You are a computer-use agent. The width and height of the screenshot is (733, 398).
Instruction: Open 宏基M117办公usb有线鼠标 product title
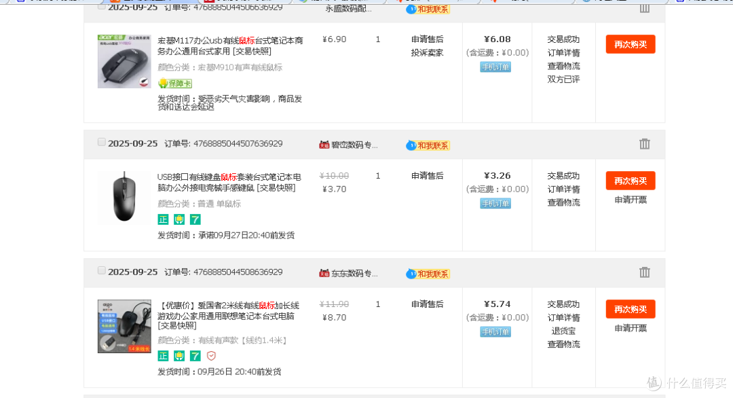pyautogui.click(x=230, y=46)
